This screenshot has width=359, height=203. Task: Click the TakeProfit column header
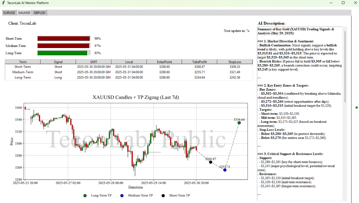tap(199, 62)
